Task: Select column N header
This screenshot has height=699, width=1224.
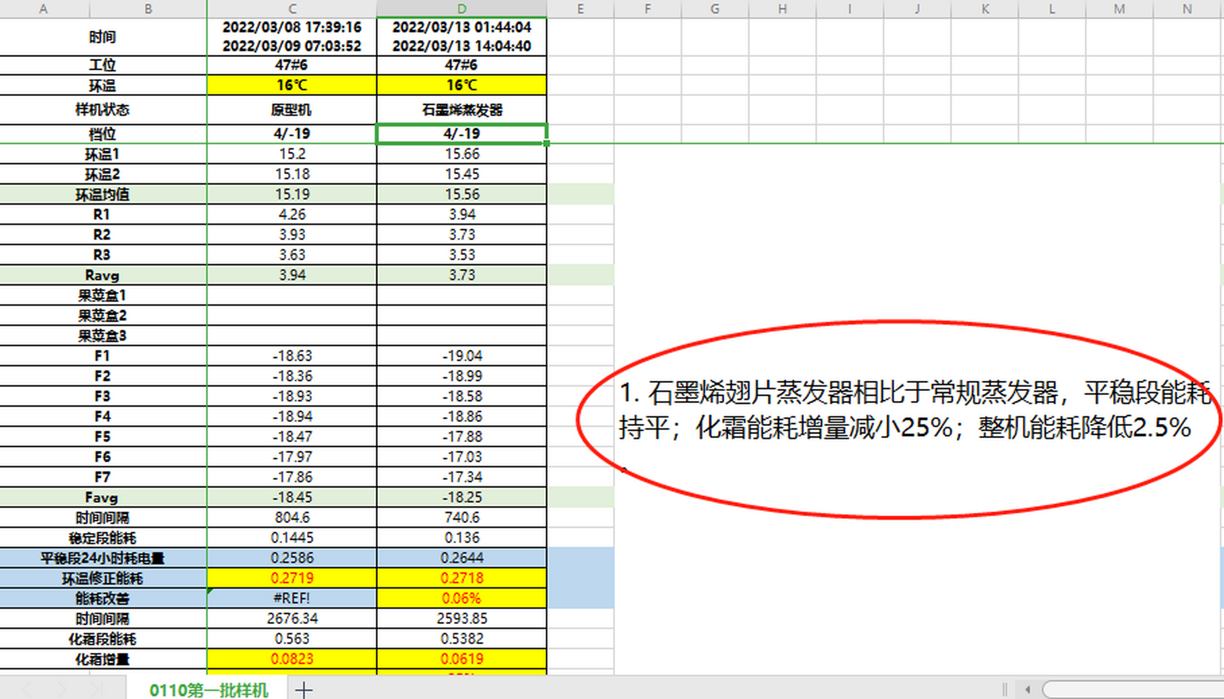Action: click(x=1187, y=9)
